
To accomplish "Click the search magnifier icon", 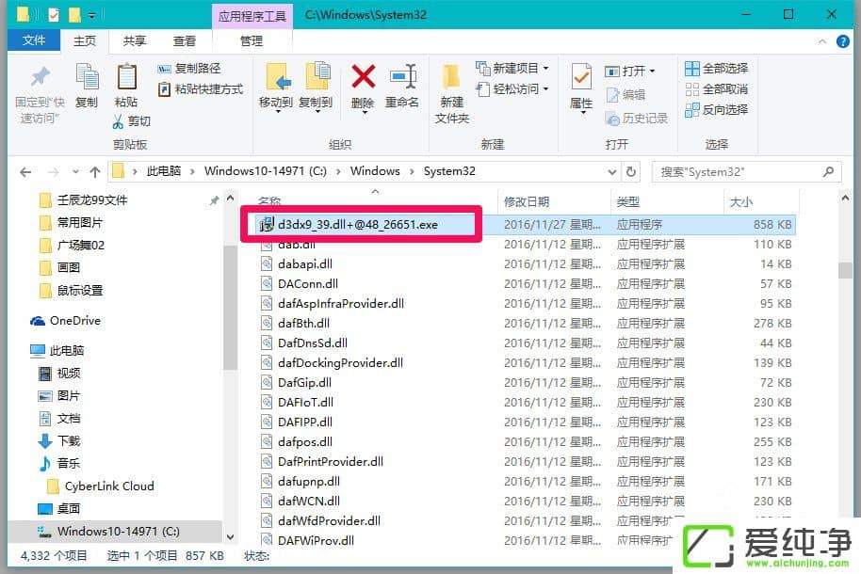I will [828, 172].
